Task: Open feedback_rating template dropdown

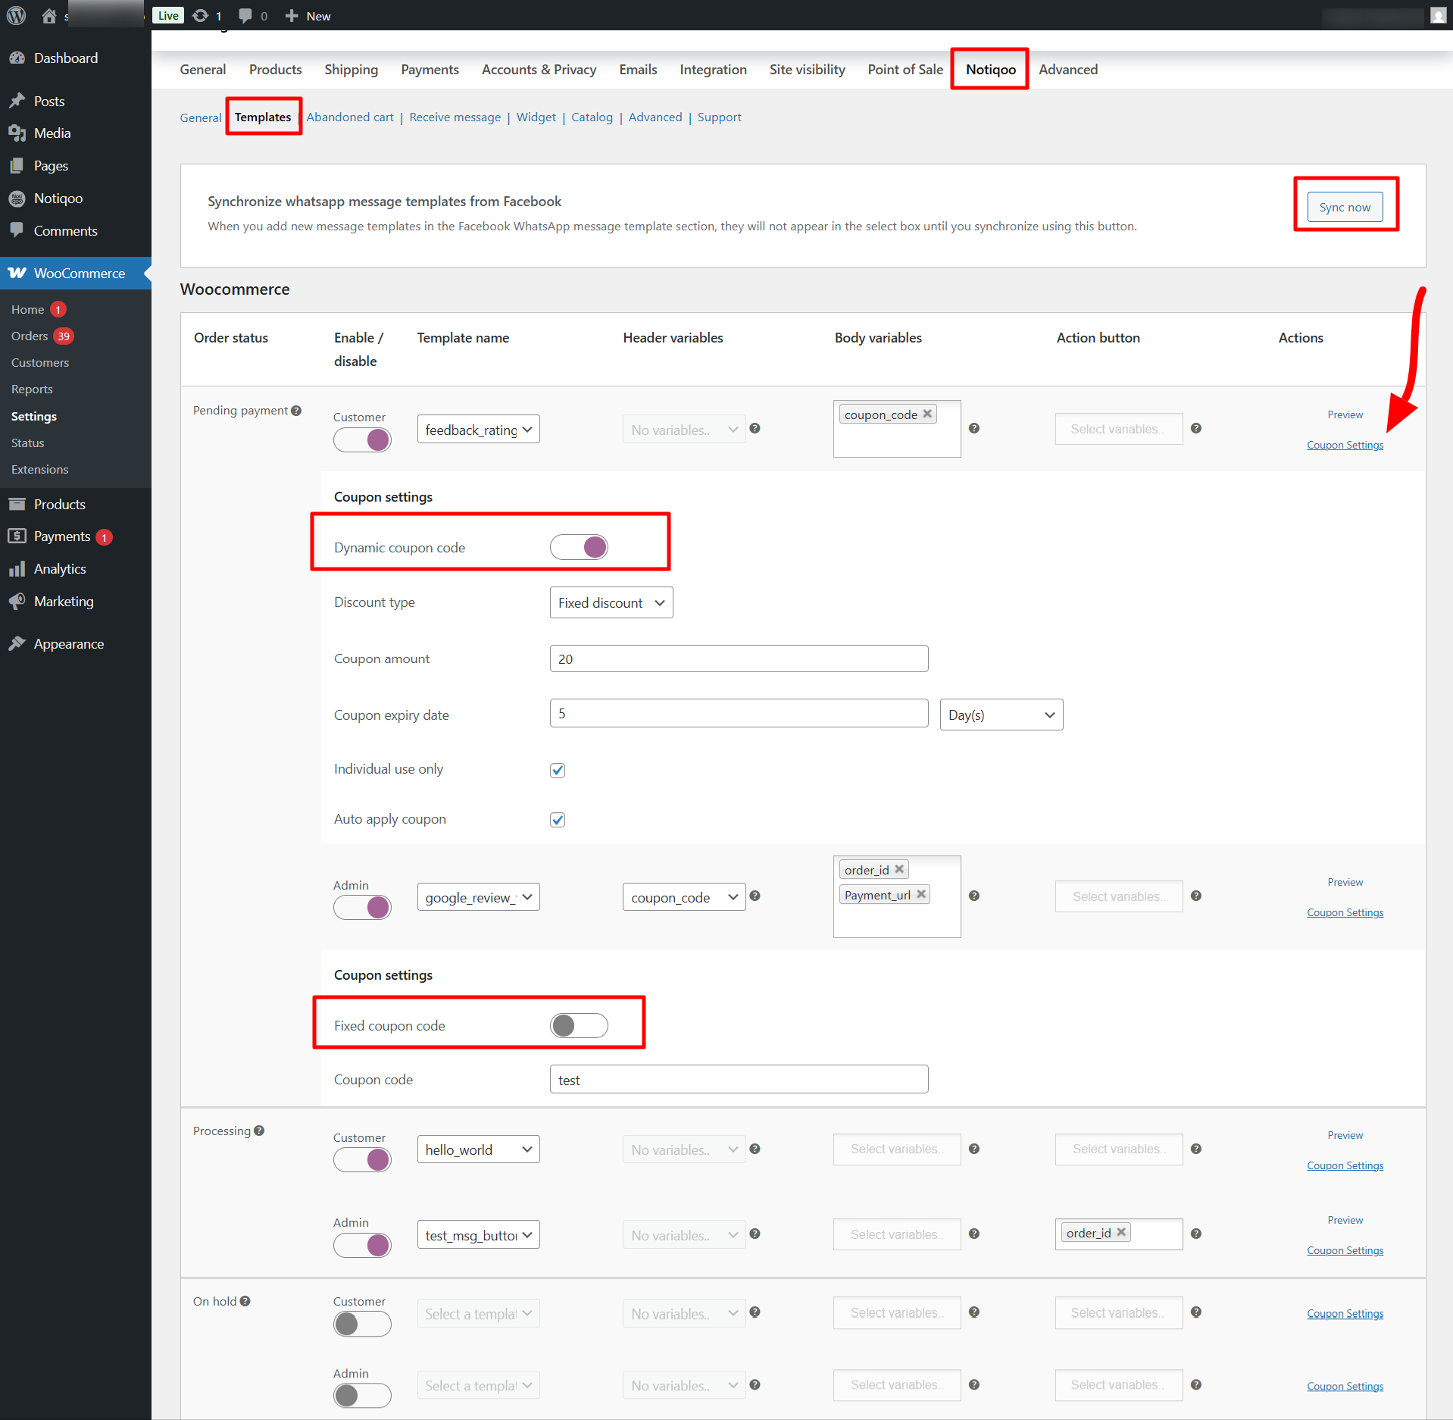Action: tap(478, 430)
